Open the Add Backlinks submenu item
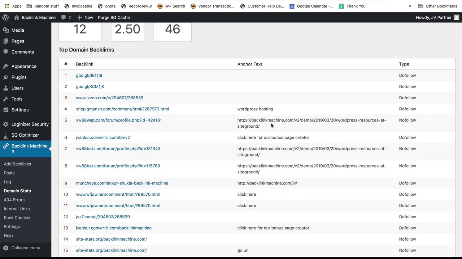The image size is (462, 259). tap(17, 164)
